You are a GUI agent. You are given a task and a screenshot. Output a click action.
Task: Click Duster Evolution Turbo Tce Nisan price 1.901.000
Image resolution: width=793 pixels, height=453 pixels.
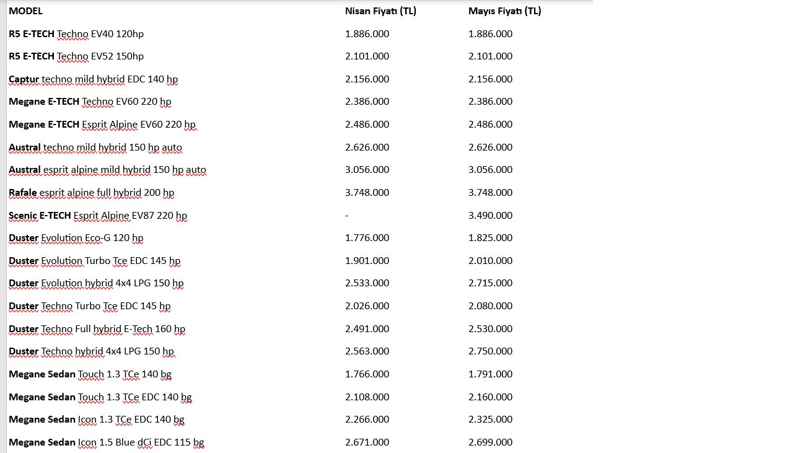click(x=367, y=261)
